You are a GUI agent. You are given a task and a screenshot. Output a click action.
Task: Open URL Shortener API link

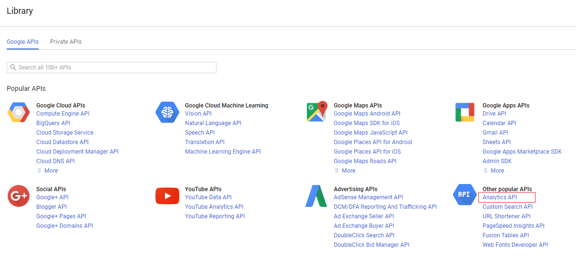[x=506, y=216]
